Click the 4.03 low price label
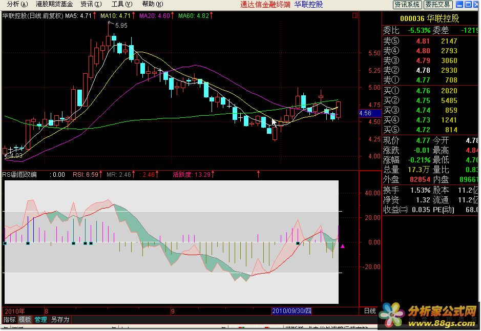The image size is (481, 331). 16,156
